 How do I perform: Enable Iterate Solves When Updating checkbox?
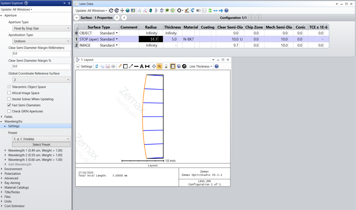pos(9,99)
